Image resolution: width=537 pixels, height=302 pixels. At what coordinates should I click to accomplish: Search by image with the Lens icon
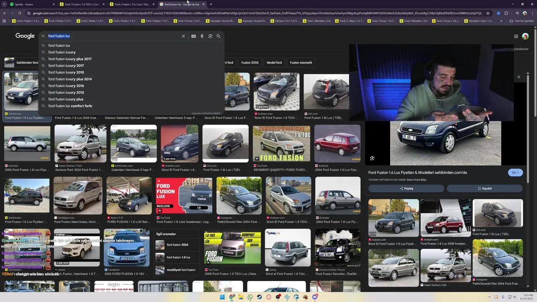[210, 36]
